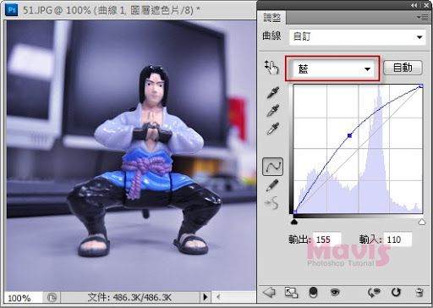This screenshot has height=308, width=433.
Task: Select the middle curve control point
Action: tap(350, 135)
